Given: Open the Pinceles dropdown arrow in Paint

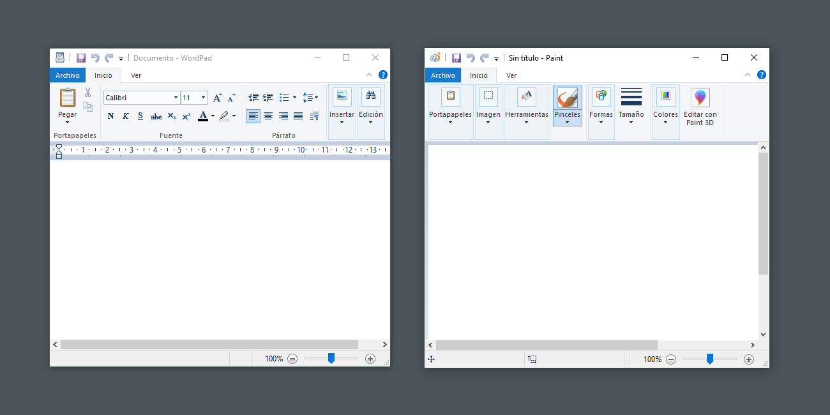Looking at the screenshot, I should (567, 122).
